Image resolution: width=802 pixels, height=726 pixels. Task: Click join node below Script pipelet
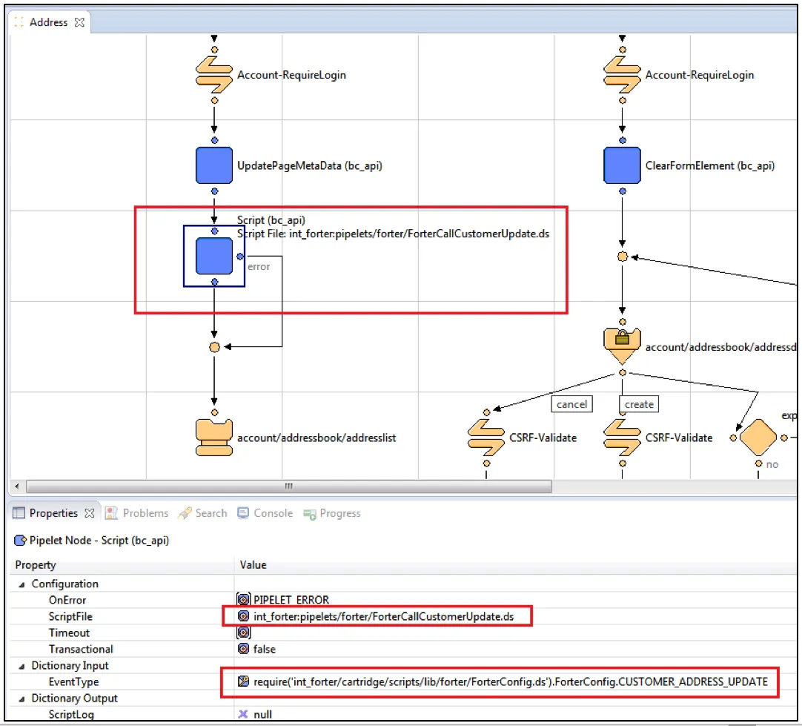214,347
